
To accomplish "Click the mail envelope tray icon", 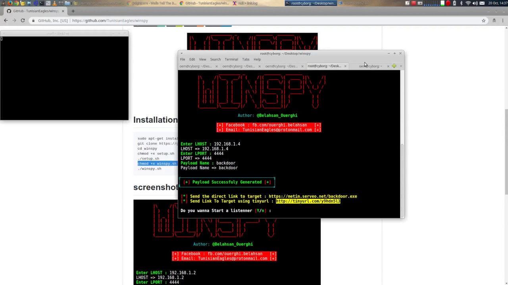I will point(482,3).
